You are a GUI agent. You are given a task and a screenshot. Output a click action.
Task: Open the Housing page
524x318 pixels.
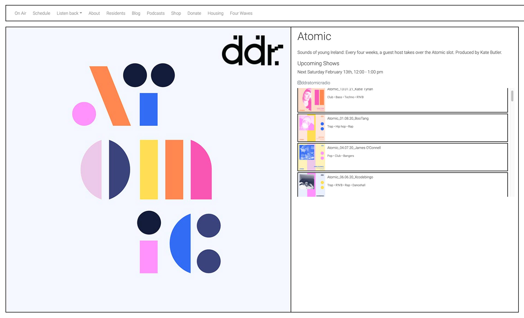coord(216,13)
